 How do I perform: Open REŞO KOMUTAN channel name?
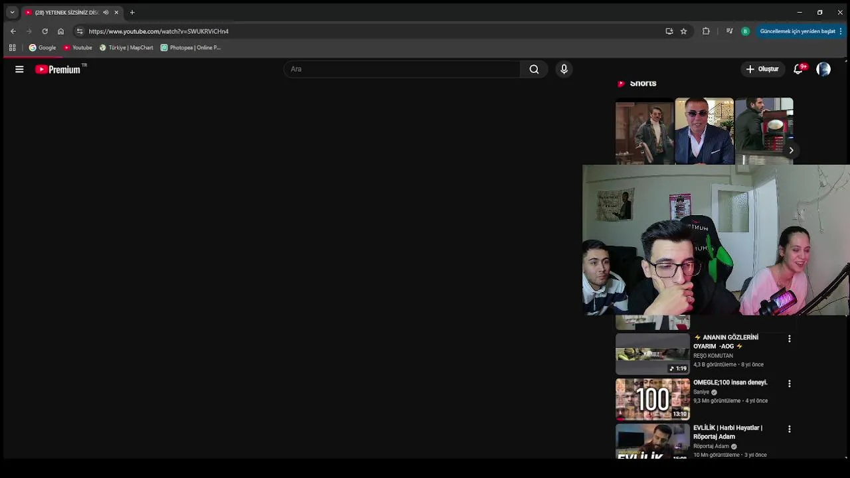point(713,356)
